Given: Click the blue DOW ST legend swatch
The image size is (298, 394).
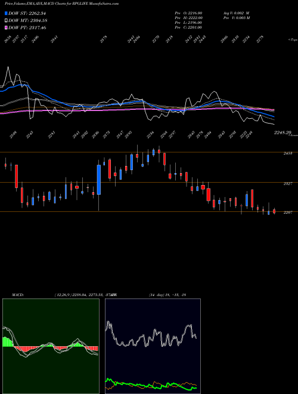Looking at the screenshot, I should (x=7, y=13).
